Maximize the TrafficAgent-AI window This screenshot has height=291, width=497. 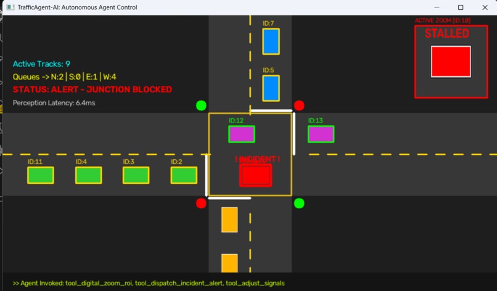(x=461, y=7)
